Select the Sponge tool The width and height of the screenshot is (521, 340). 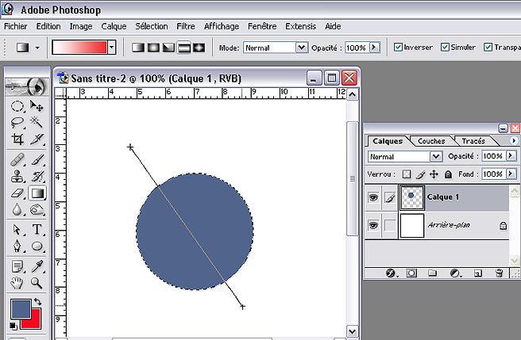click(x=37, y=210)
